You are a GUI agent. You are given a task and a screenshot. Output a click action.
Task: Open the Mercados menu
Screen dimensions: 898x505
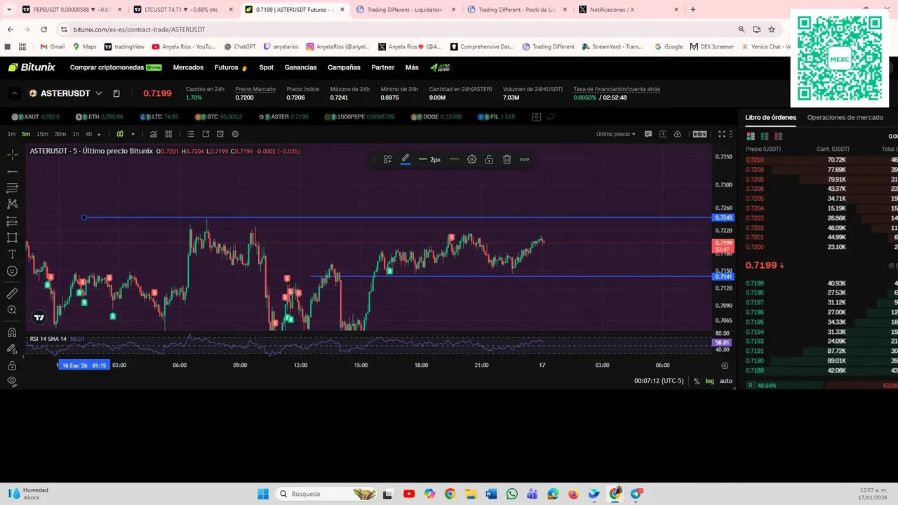pyautogui.click(x=188, y=67)
